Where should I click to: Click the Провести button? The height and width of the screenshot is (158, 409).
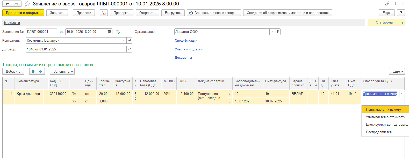point(84,13)
